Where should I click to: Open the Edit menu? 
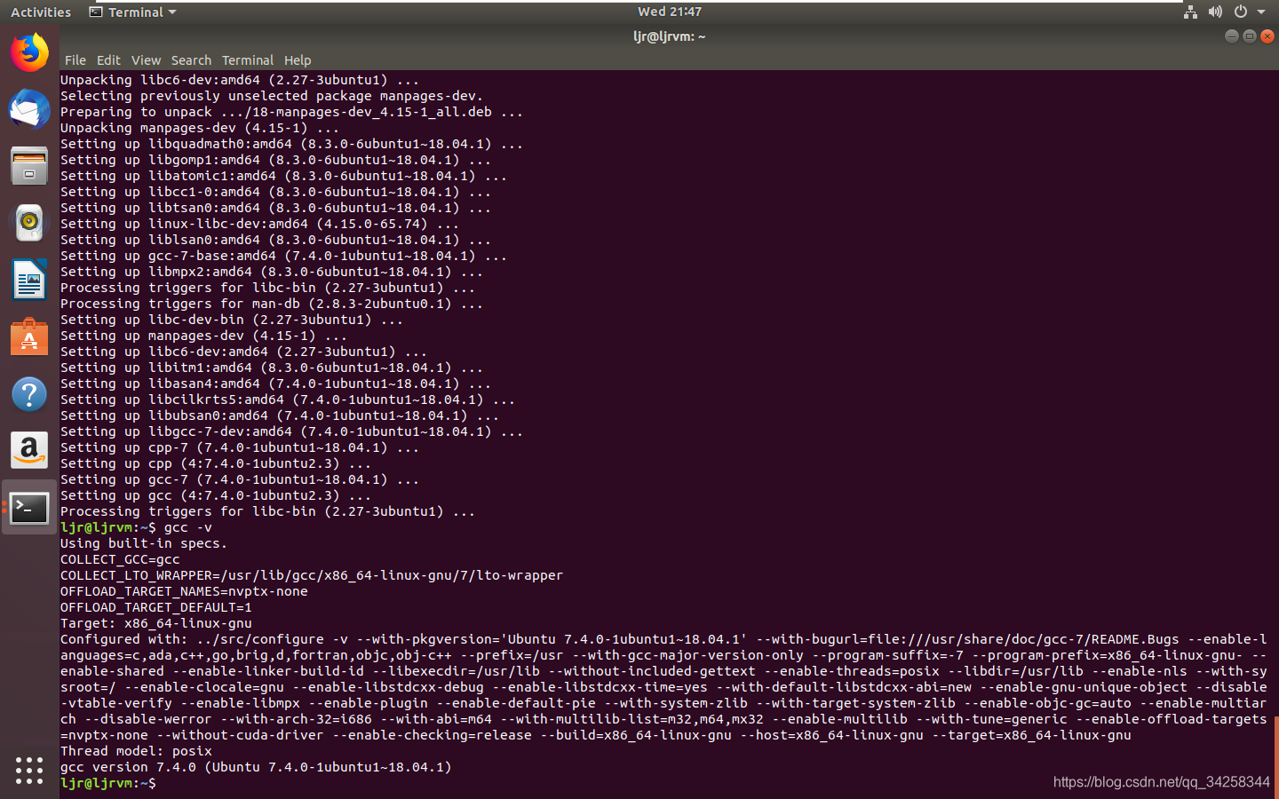[108, 60]
